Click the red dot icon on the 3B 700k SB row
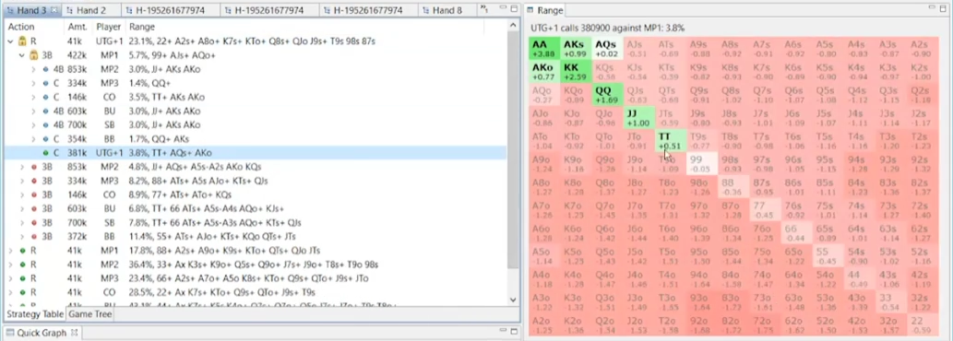The width and height of the screenshot is (953, 341). (x=35, y=223)
